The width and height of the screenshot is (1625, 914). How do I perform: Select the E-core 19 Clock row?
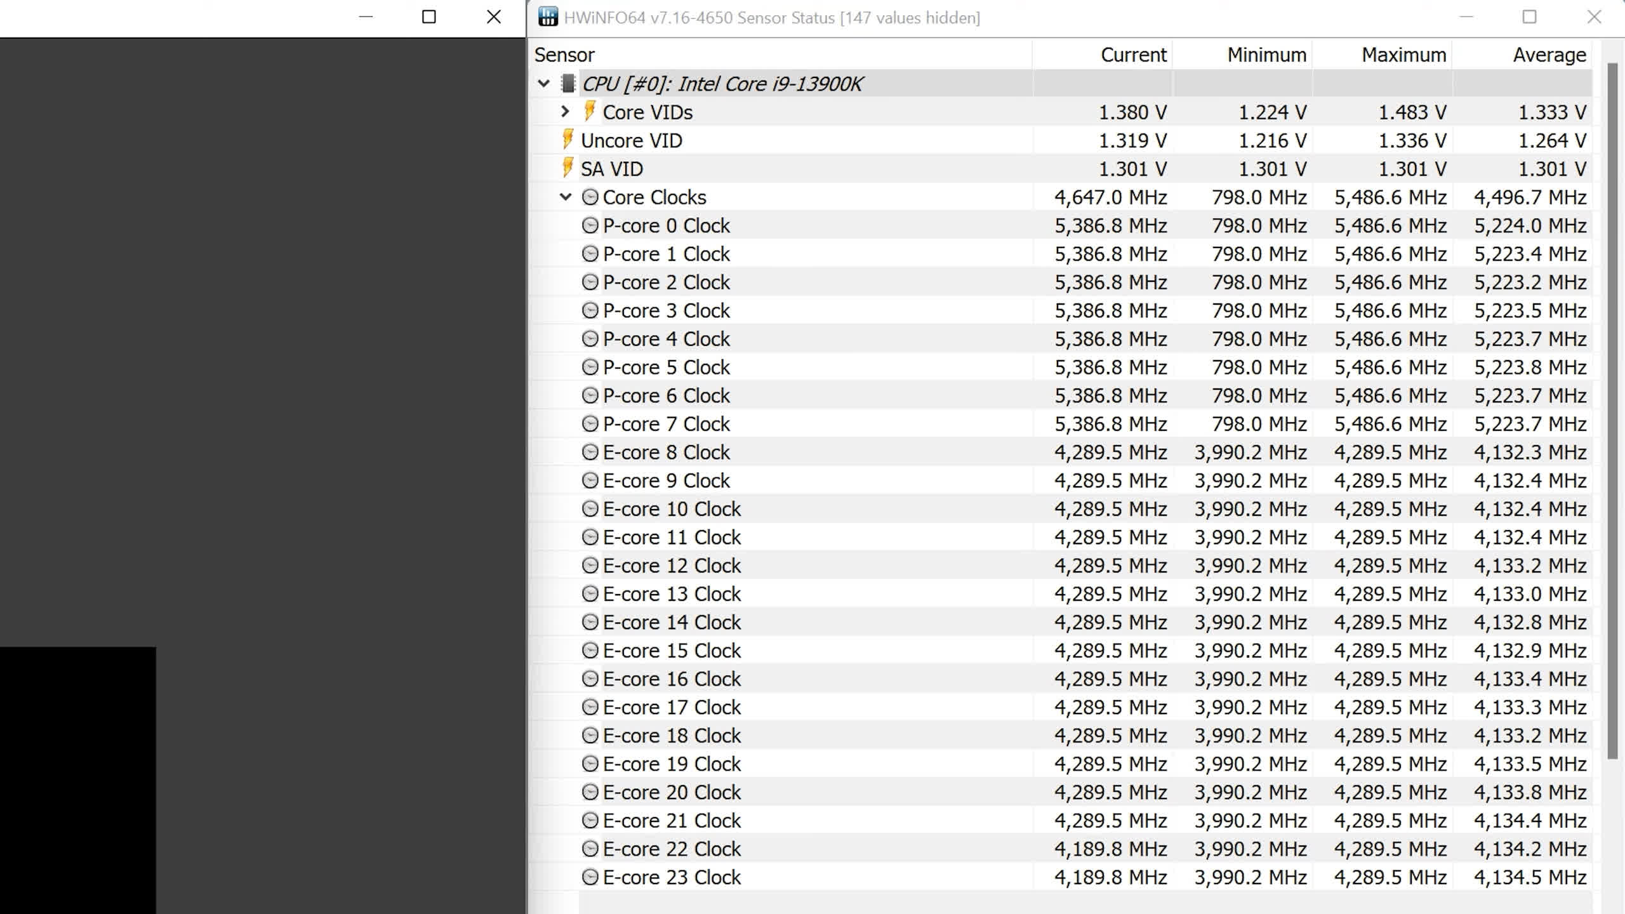pyautogui.click(x=1060, y=764)
